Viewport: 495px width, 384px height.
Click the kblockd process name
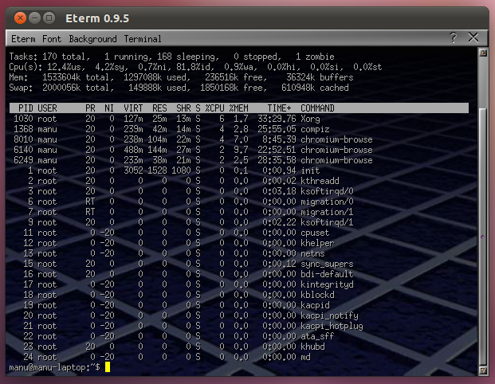coord(317,295)
